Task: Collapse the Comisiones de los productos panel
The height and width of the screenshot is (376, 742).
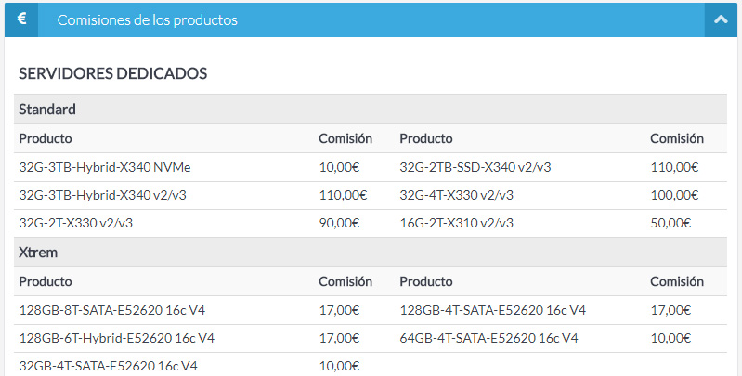Action: 720,19
